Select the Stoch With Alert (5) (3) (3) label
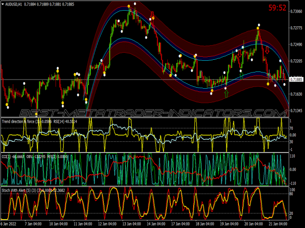The height and width of the screenshot is (228, 305). (x=21, y=191)
